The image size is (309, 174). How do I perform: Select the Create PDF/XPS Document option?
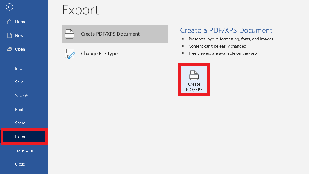115,34
